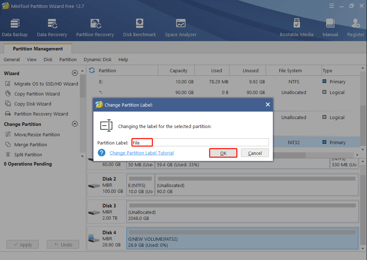367x260 pixels.
Task: Launch the Data Recovery tool
Action: (x=52, y=28)
